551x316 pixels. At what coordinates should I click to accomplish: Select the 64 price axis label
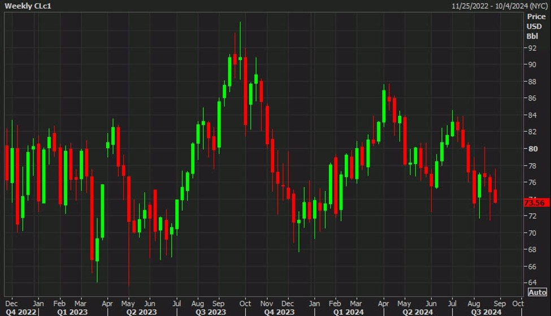(x=532, y=283)
